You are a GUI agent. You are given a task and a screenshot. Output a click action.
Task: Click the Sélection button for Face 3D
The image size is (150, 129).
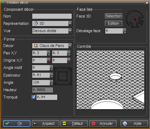[114, 16]
